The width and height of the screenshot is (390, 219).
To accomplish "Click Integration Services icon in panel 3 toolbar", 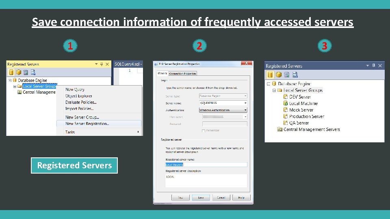I will pos(295,75).
